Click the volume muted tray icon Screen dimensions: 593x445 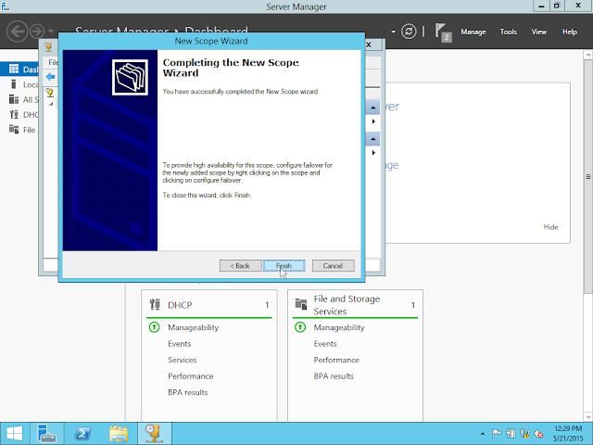tap(539, 433)
